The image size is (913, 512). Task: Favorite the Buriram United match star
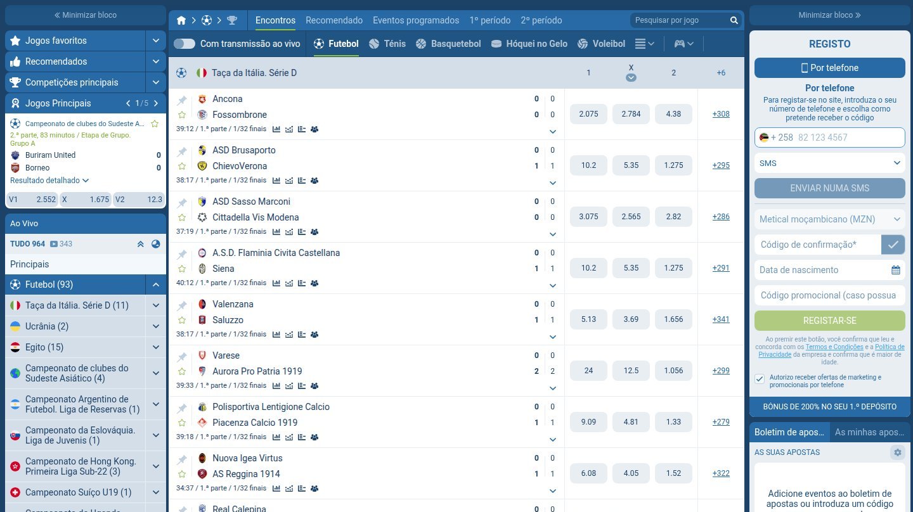click(155, 124)
